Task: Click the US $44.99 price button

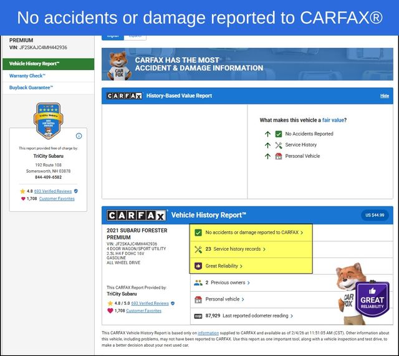Action: (374, 215)
